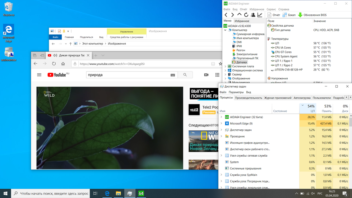
Task: Click the taskbar search box
Action: coord(51,194)
